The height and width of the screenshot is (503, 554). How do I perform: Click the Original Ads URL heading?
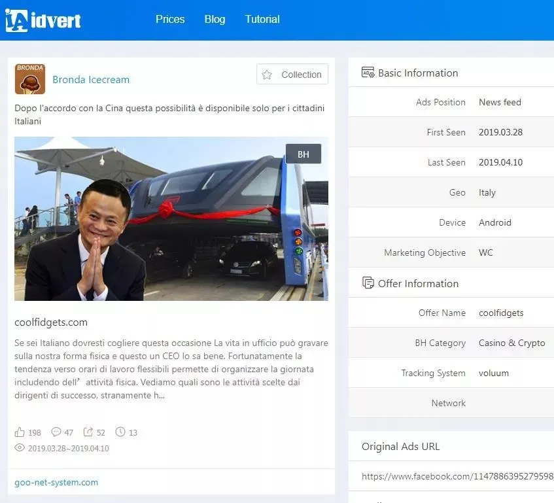[401, 447]
